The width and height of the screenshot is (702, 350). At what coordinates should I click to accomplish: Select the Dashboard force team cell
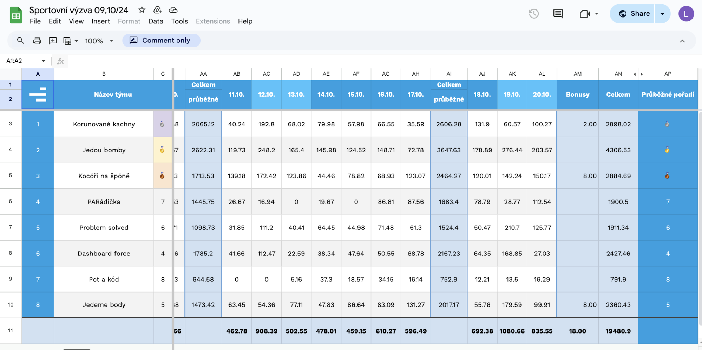(x=104, y=253)
